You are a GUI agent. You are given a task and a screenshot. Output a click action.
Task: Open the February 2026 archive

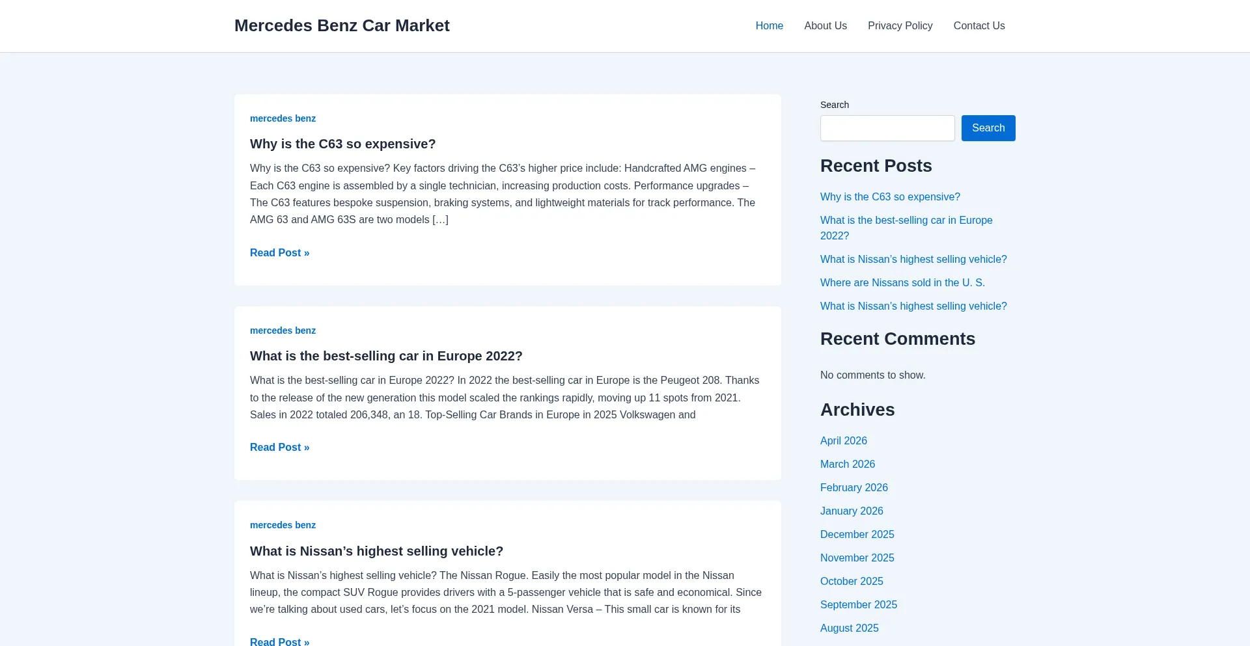coord(854,487)
